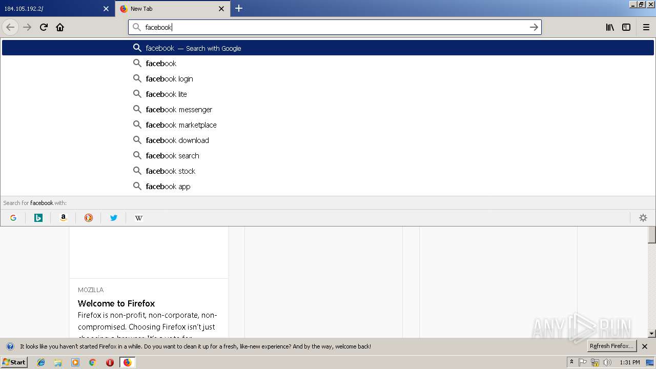
Task: Click inside the address bar text field
Action: point(335,27)
